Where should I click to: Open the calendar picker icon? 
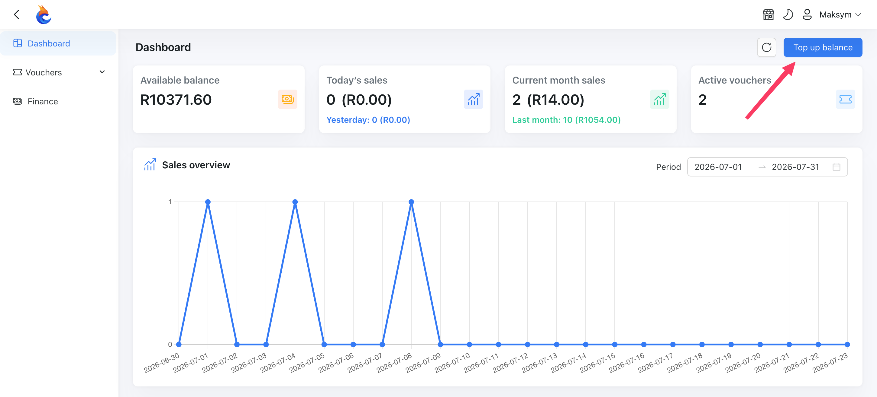tap(836, 167)
